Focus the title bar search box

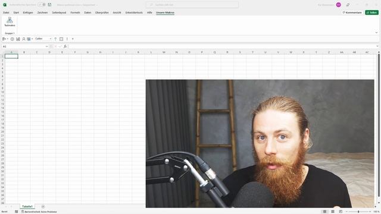pyautogui.click(x=192, y=5)
